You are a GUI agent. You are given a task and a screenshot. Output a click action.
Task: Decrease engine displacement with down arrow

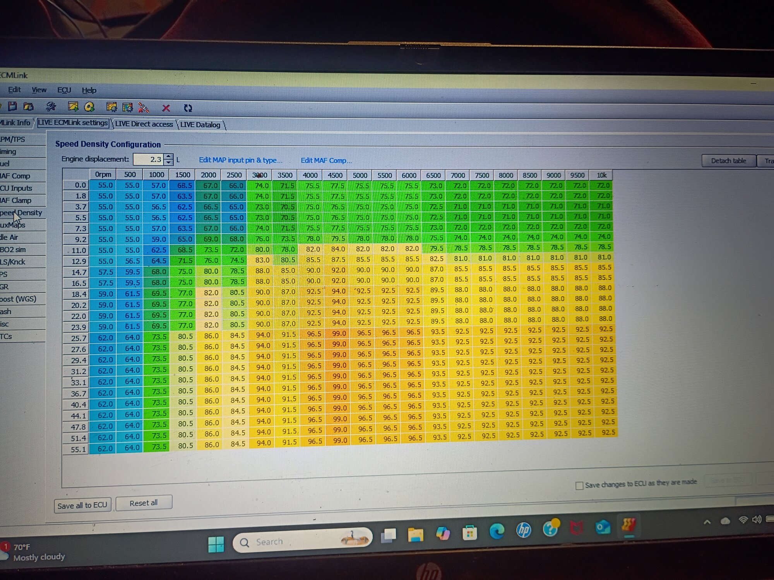click(x=168, y=162)
